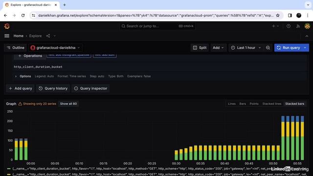Click the green legend series color swatch

pos(9,169)
